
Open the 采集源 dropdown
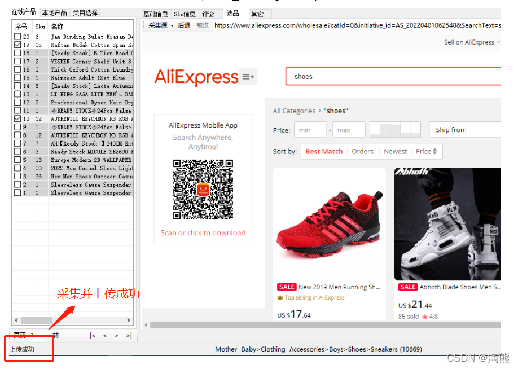coord(161,25)
